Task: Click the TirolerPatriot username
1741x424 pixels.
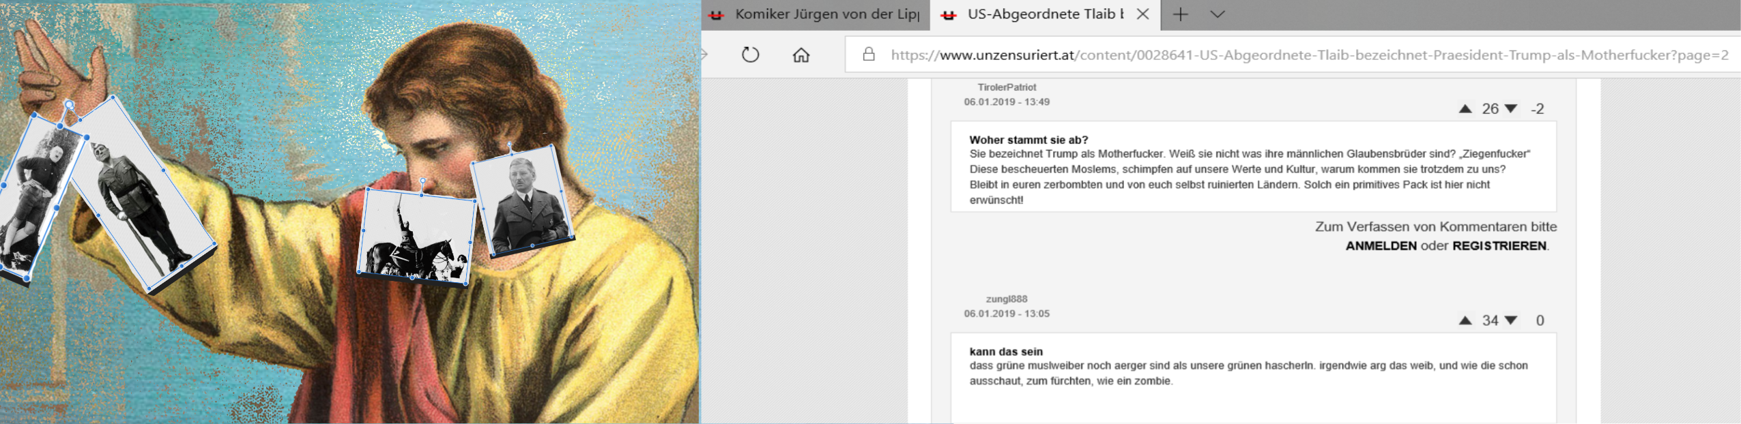Action: 1007,87
